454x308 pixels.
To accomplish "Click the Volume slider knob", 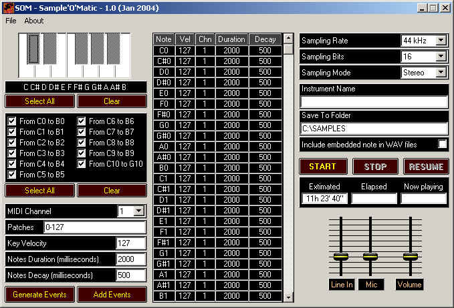I will 411,256.
